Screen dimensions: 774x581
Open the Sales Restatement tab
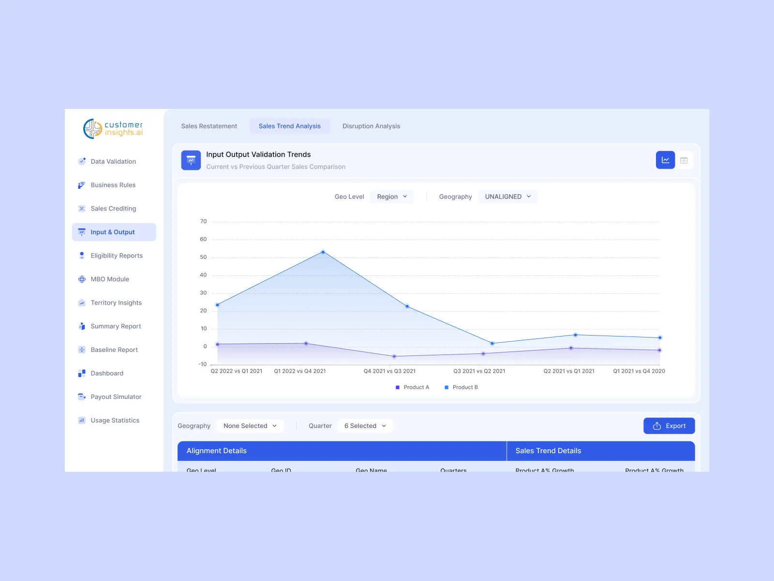pyautogui.click(x=209, y=126)
